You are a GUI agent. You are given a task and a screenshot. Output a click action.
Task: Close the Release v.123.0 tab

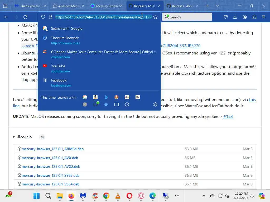159,6
